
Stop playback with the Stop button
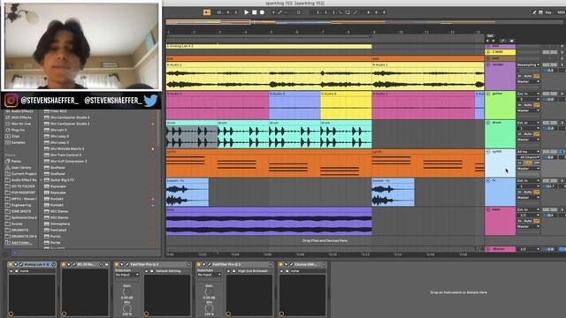coord(254,12)
